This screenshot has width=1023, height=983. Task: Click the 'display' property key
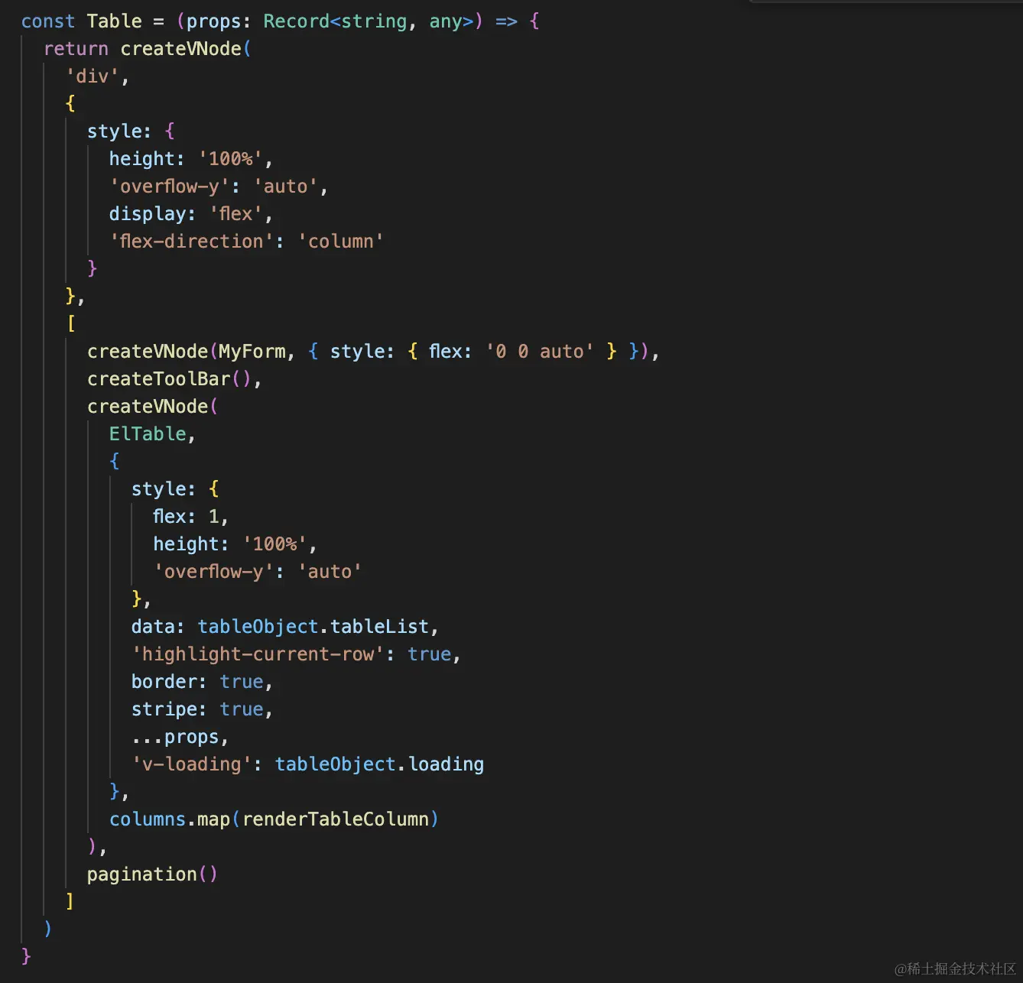click(147, 214)
